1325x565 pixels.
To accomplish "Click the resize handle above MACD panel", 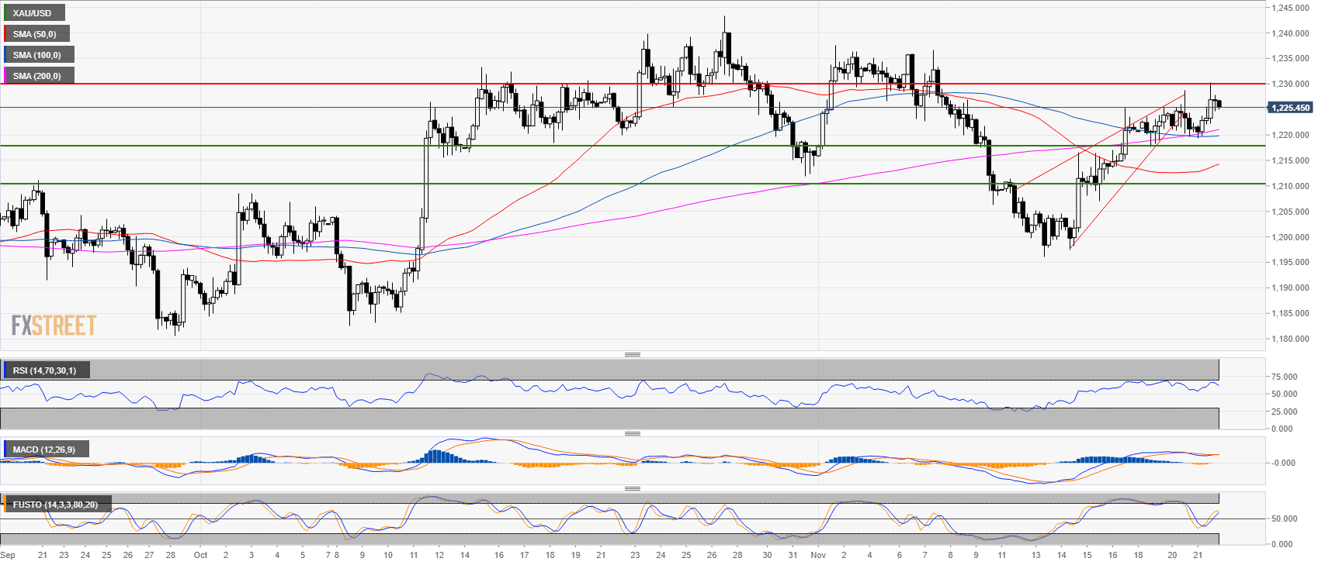I will (633, 433).
